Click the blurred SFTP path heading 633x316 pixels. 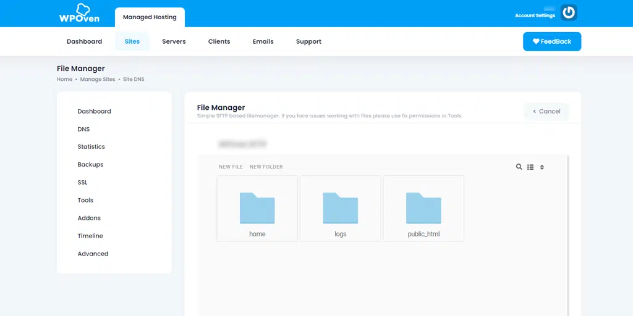(x=242, y=144)
